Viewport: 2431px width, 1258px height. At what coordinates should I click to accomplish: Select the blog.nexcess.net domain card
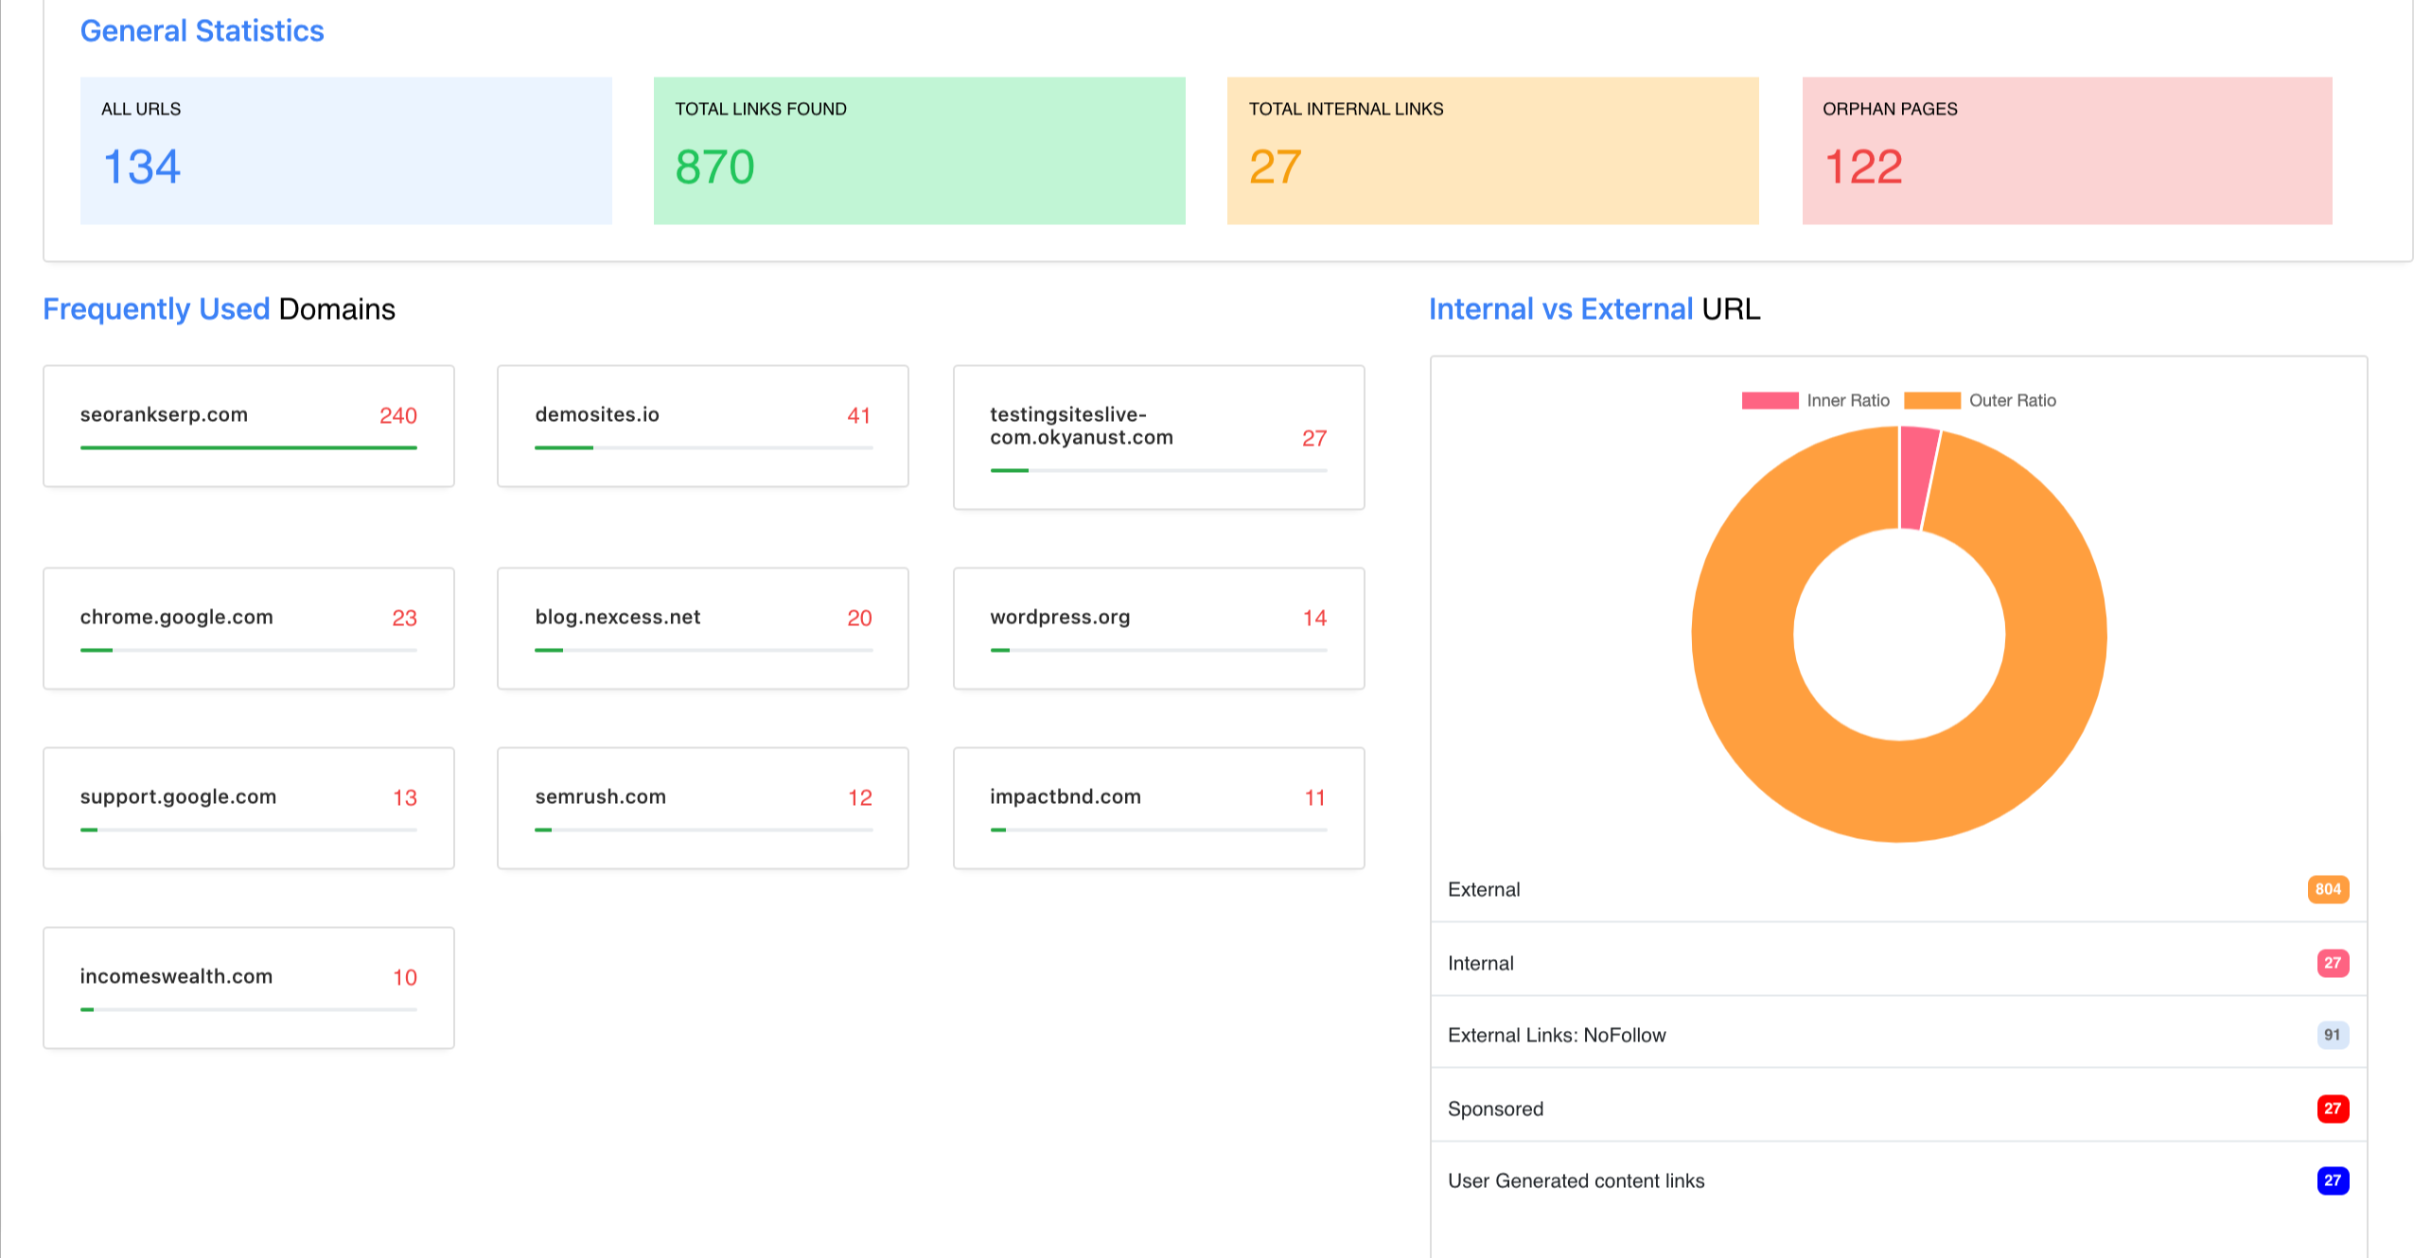coord(702,628)
